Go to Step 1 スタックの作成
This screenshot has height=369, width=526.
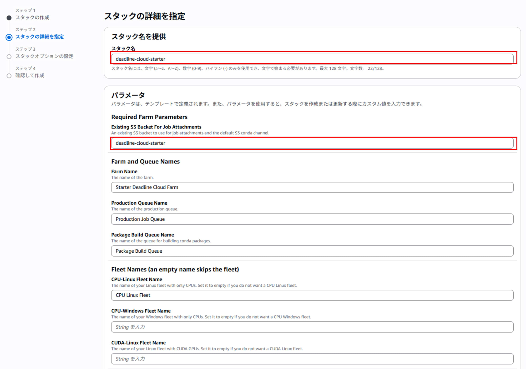point(32,18)
